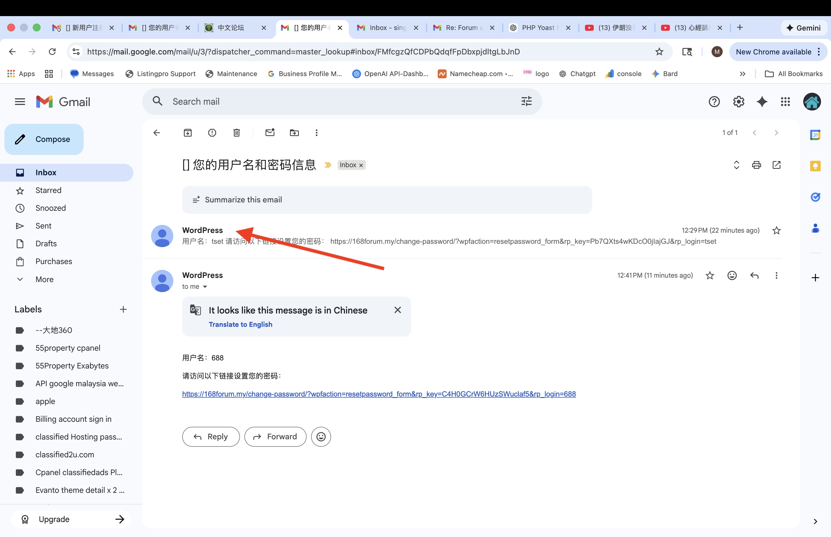Open search options slider icon
Screen dimensions: 831x537
pos(526,101)
